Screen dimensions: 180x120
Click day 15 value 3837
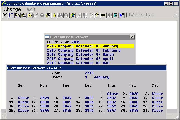(x=112, y=102)
